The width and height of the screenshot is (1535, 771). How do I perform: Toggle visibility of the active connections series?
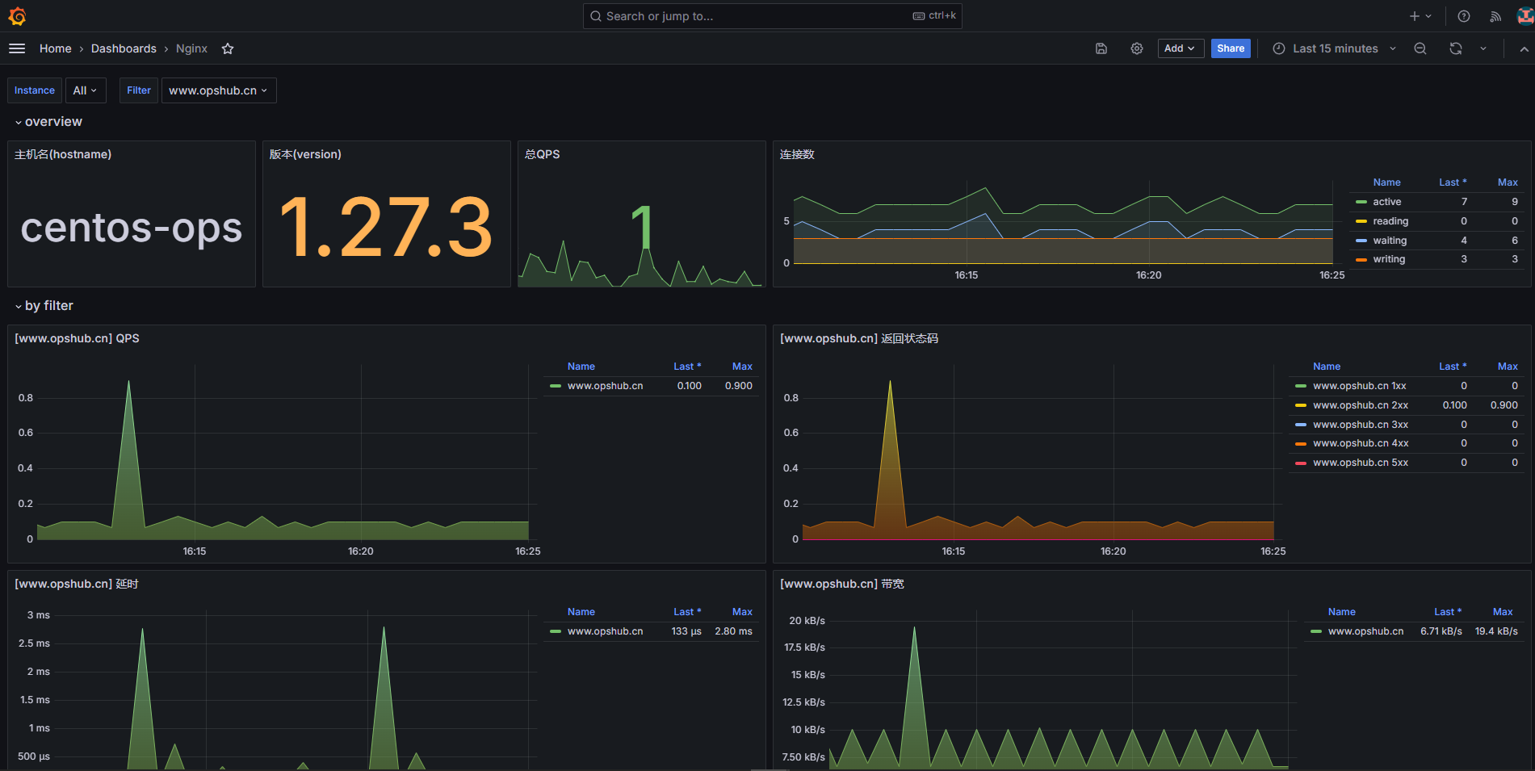pos(1386,201)
